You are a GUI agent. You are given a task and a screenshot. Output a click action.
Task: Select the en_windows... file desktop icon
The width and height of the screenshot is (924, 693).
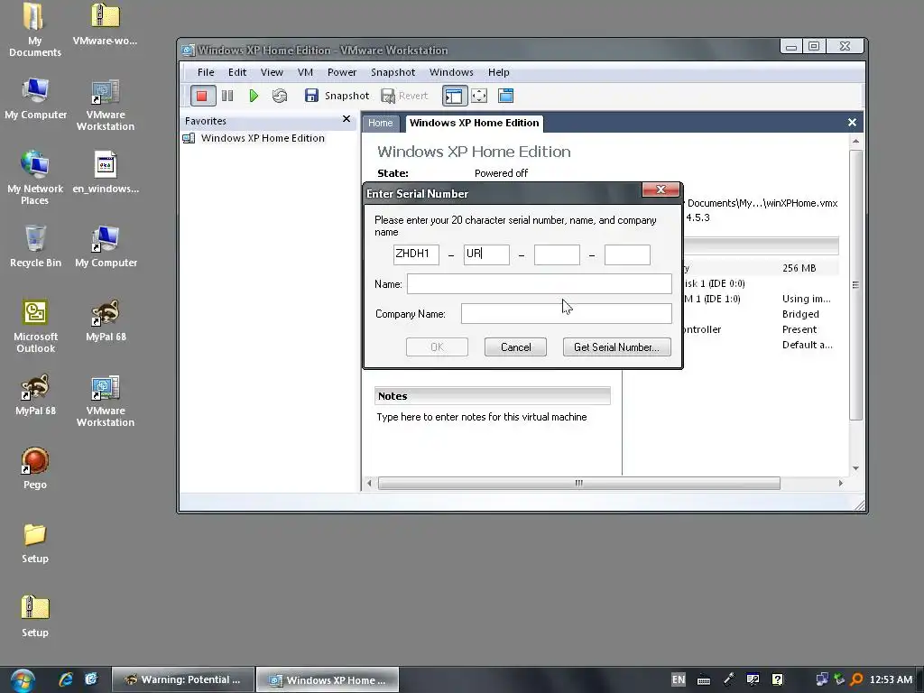click(x=106, y=172)
